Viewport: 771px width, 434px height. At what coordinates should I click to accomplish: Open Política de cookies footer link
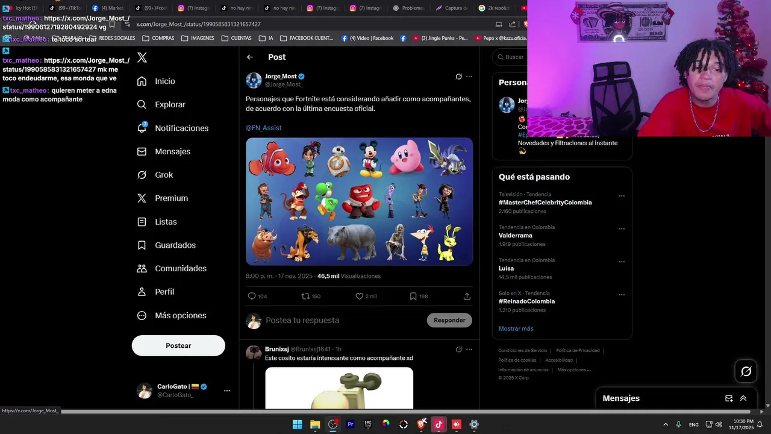(517, 360)
